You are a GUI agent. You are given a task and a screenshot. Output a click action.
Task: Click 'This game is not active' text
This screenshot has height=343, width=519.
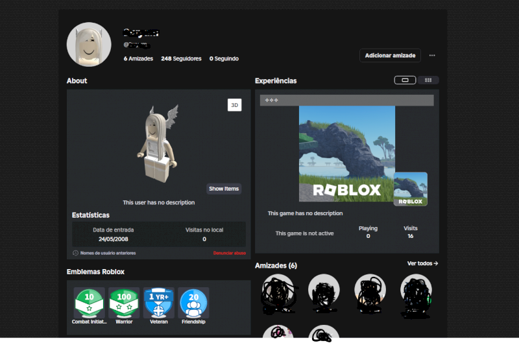pyautogui.click(x=304, y=233)
